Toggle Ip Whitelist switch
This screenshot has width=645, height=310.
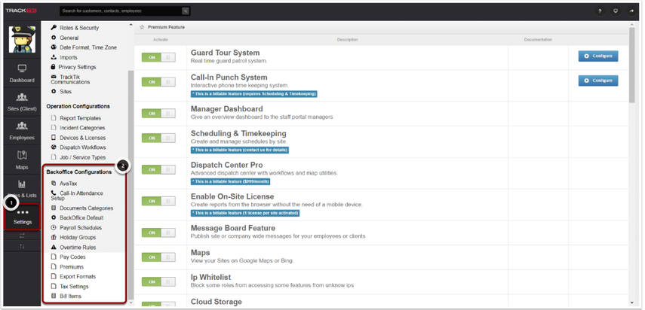tap(158, 281)
